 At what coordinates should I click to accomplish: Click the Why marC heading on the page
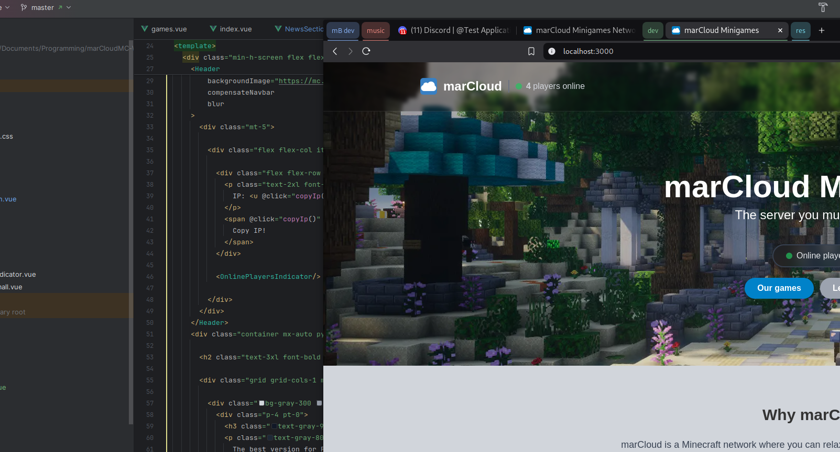tap(801, 415)
